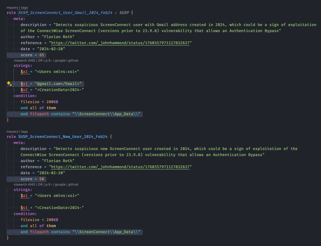
Task: Click "filesize < 200KB" in the Gmail rule
Action: pos(39,102)
